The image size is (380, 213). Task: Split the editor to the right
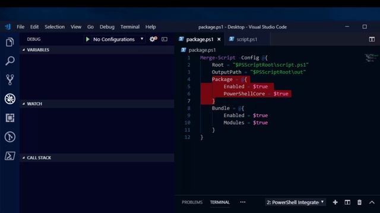[372, 39]
